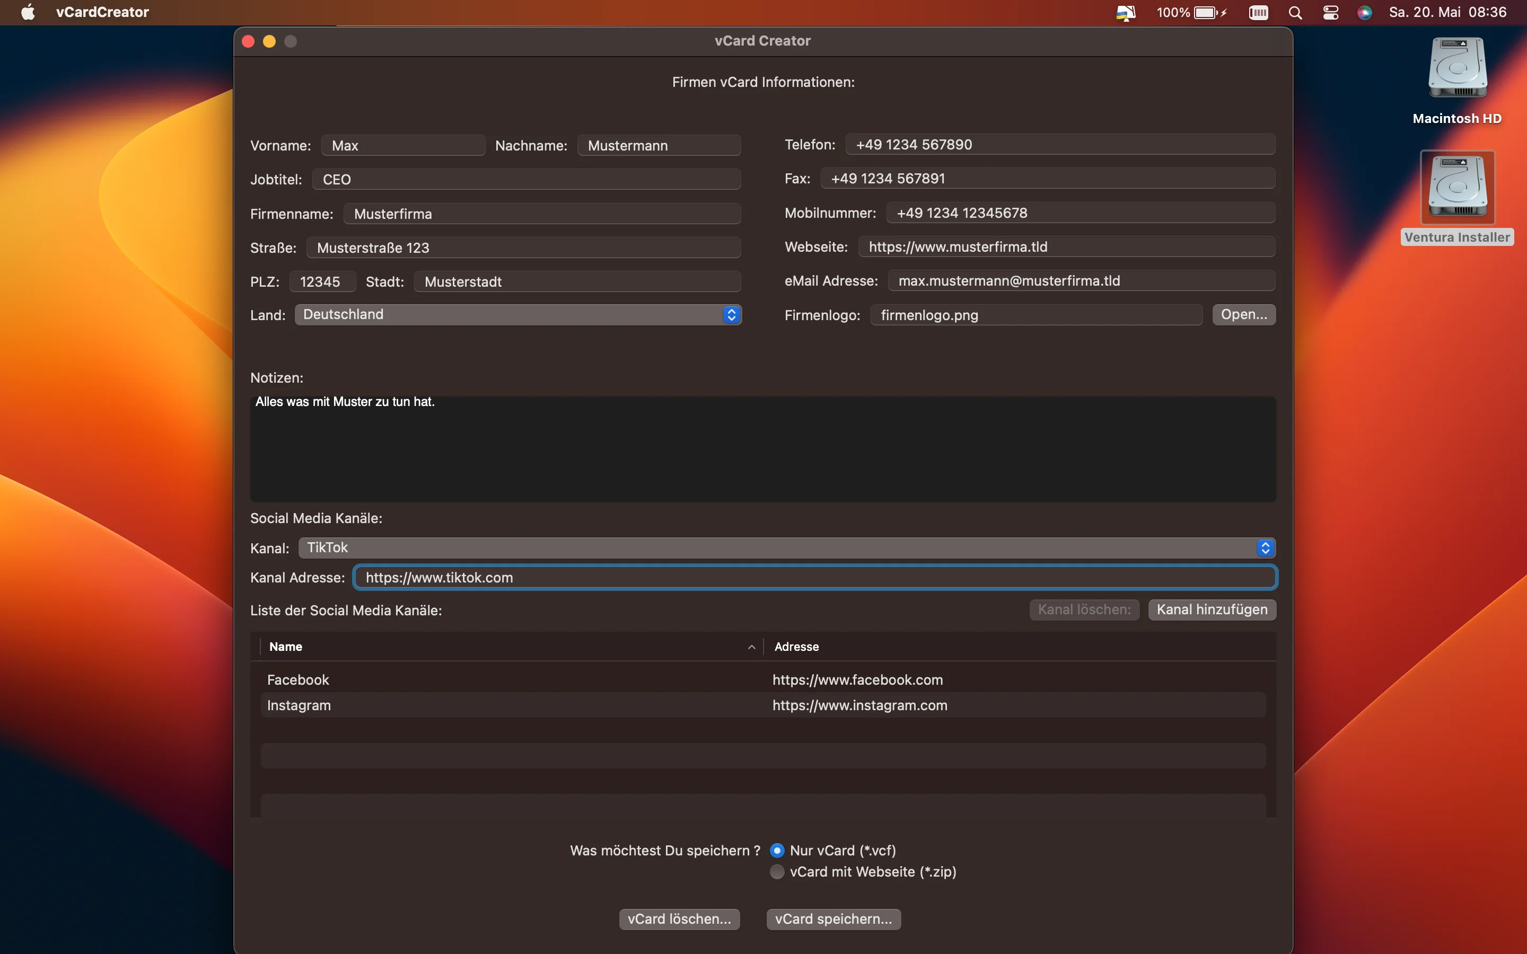Click the Kanal löschen button
This screenshot has width=1527, height=954.
1084,609
